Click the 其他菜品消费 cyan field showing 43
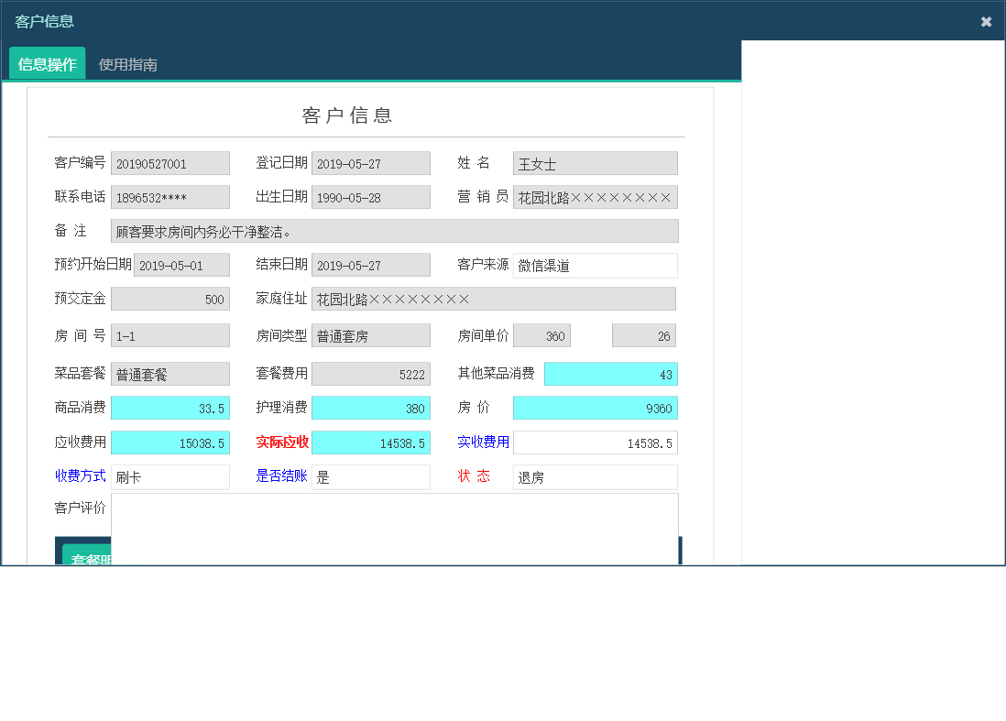 point(610,373)
